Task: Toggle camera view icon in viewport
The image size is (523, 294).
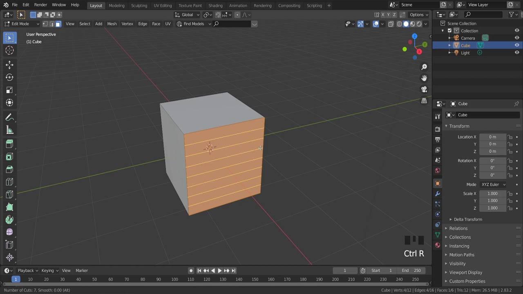Action: coord(424,89)
